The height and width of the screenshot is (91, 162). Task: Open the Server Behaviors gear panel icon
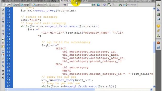pos(158,36)
